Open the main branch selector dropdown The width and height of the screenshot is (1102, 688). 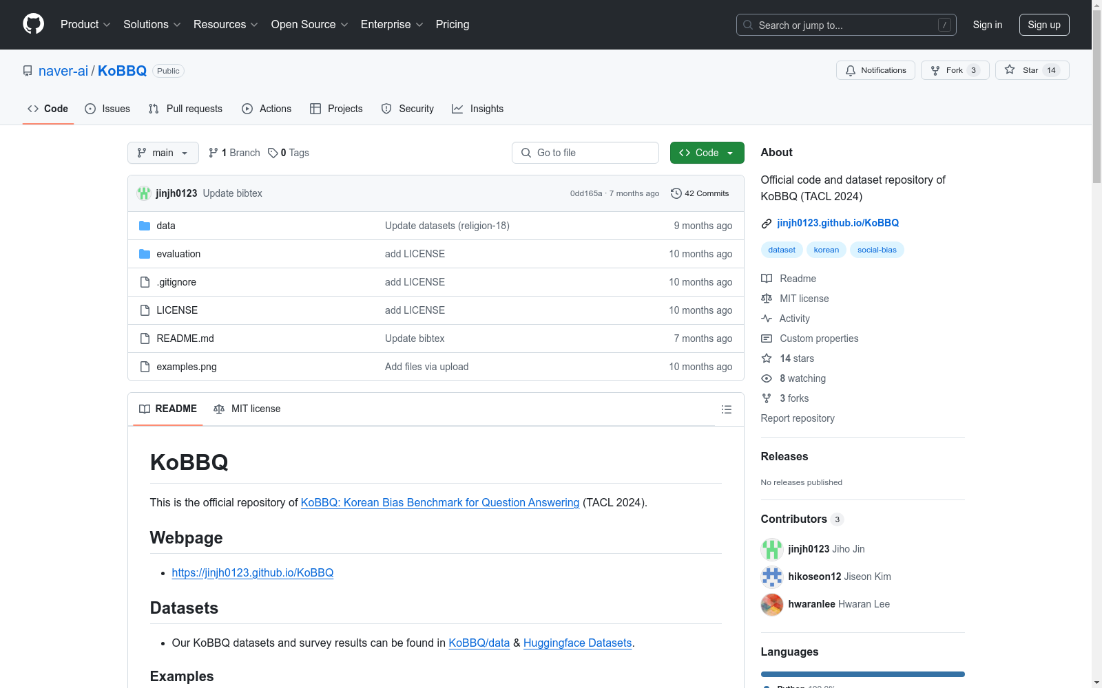click(163, 153)
